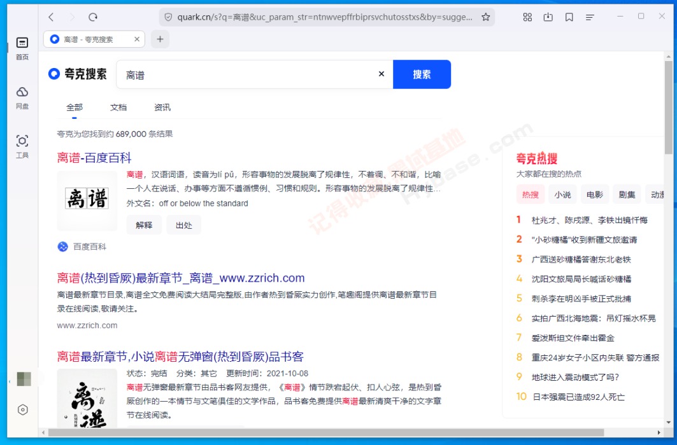Image resolution: width=677 pixels, height=445 pixels.
Task: Open hot search 杜兆才、陈戌源、李铁出镜忏悔
Action: click(x=589, y=220)
